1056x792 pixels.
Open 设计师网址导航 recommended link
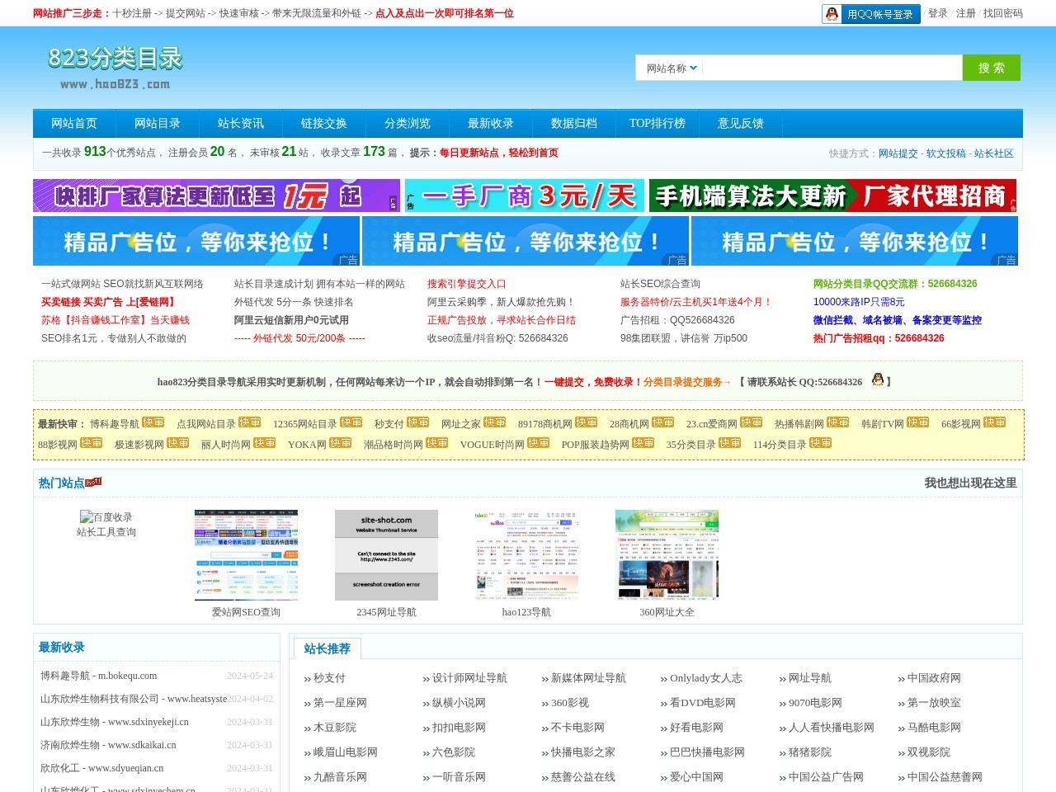pyautogui.click(x=469, y=678)
